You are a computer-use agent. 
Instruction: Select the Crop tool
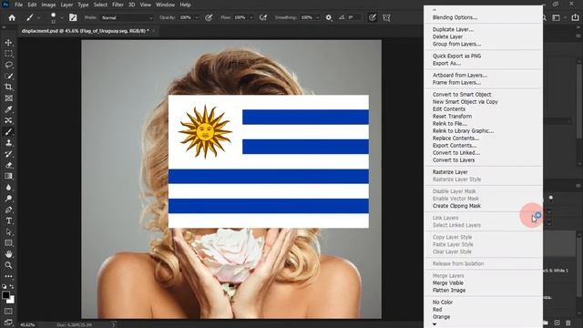coord(8,87)
